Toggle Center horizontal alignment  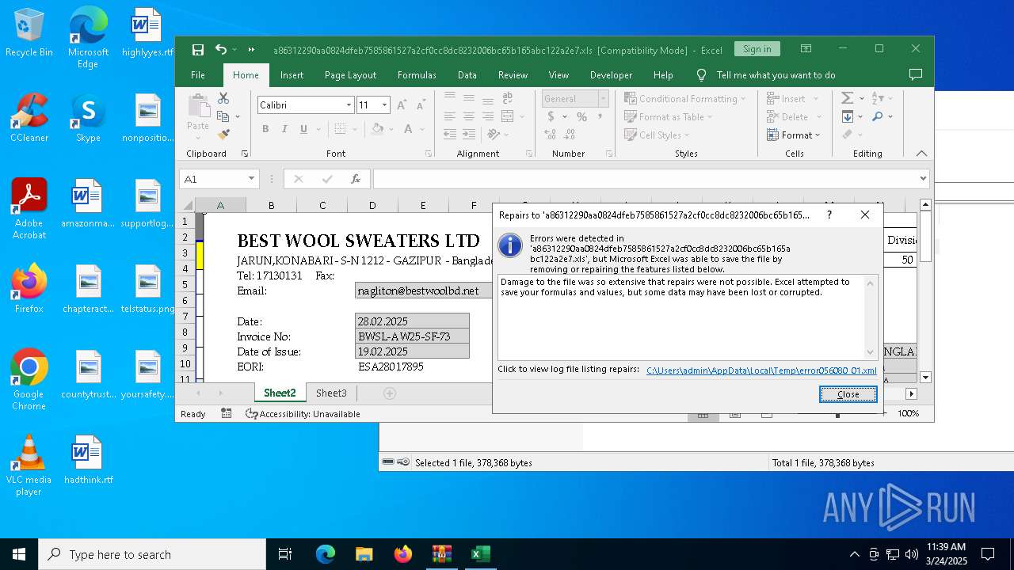[x=469, y=116]
